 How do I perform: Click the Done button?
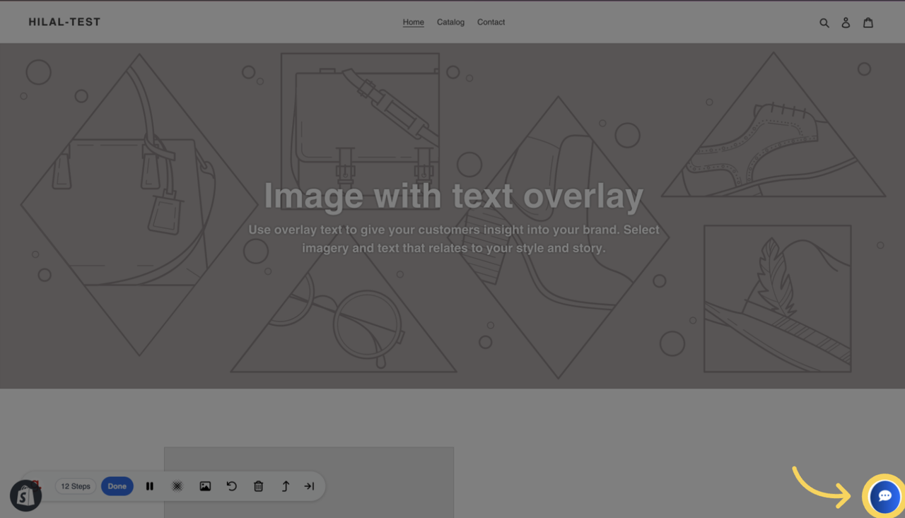tap(117, 486)
